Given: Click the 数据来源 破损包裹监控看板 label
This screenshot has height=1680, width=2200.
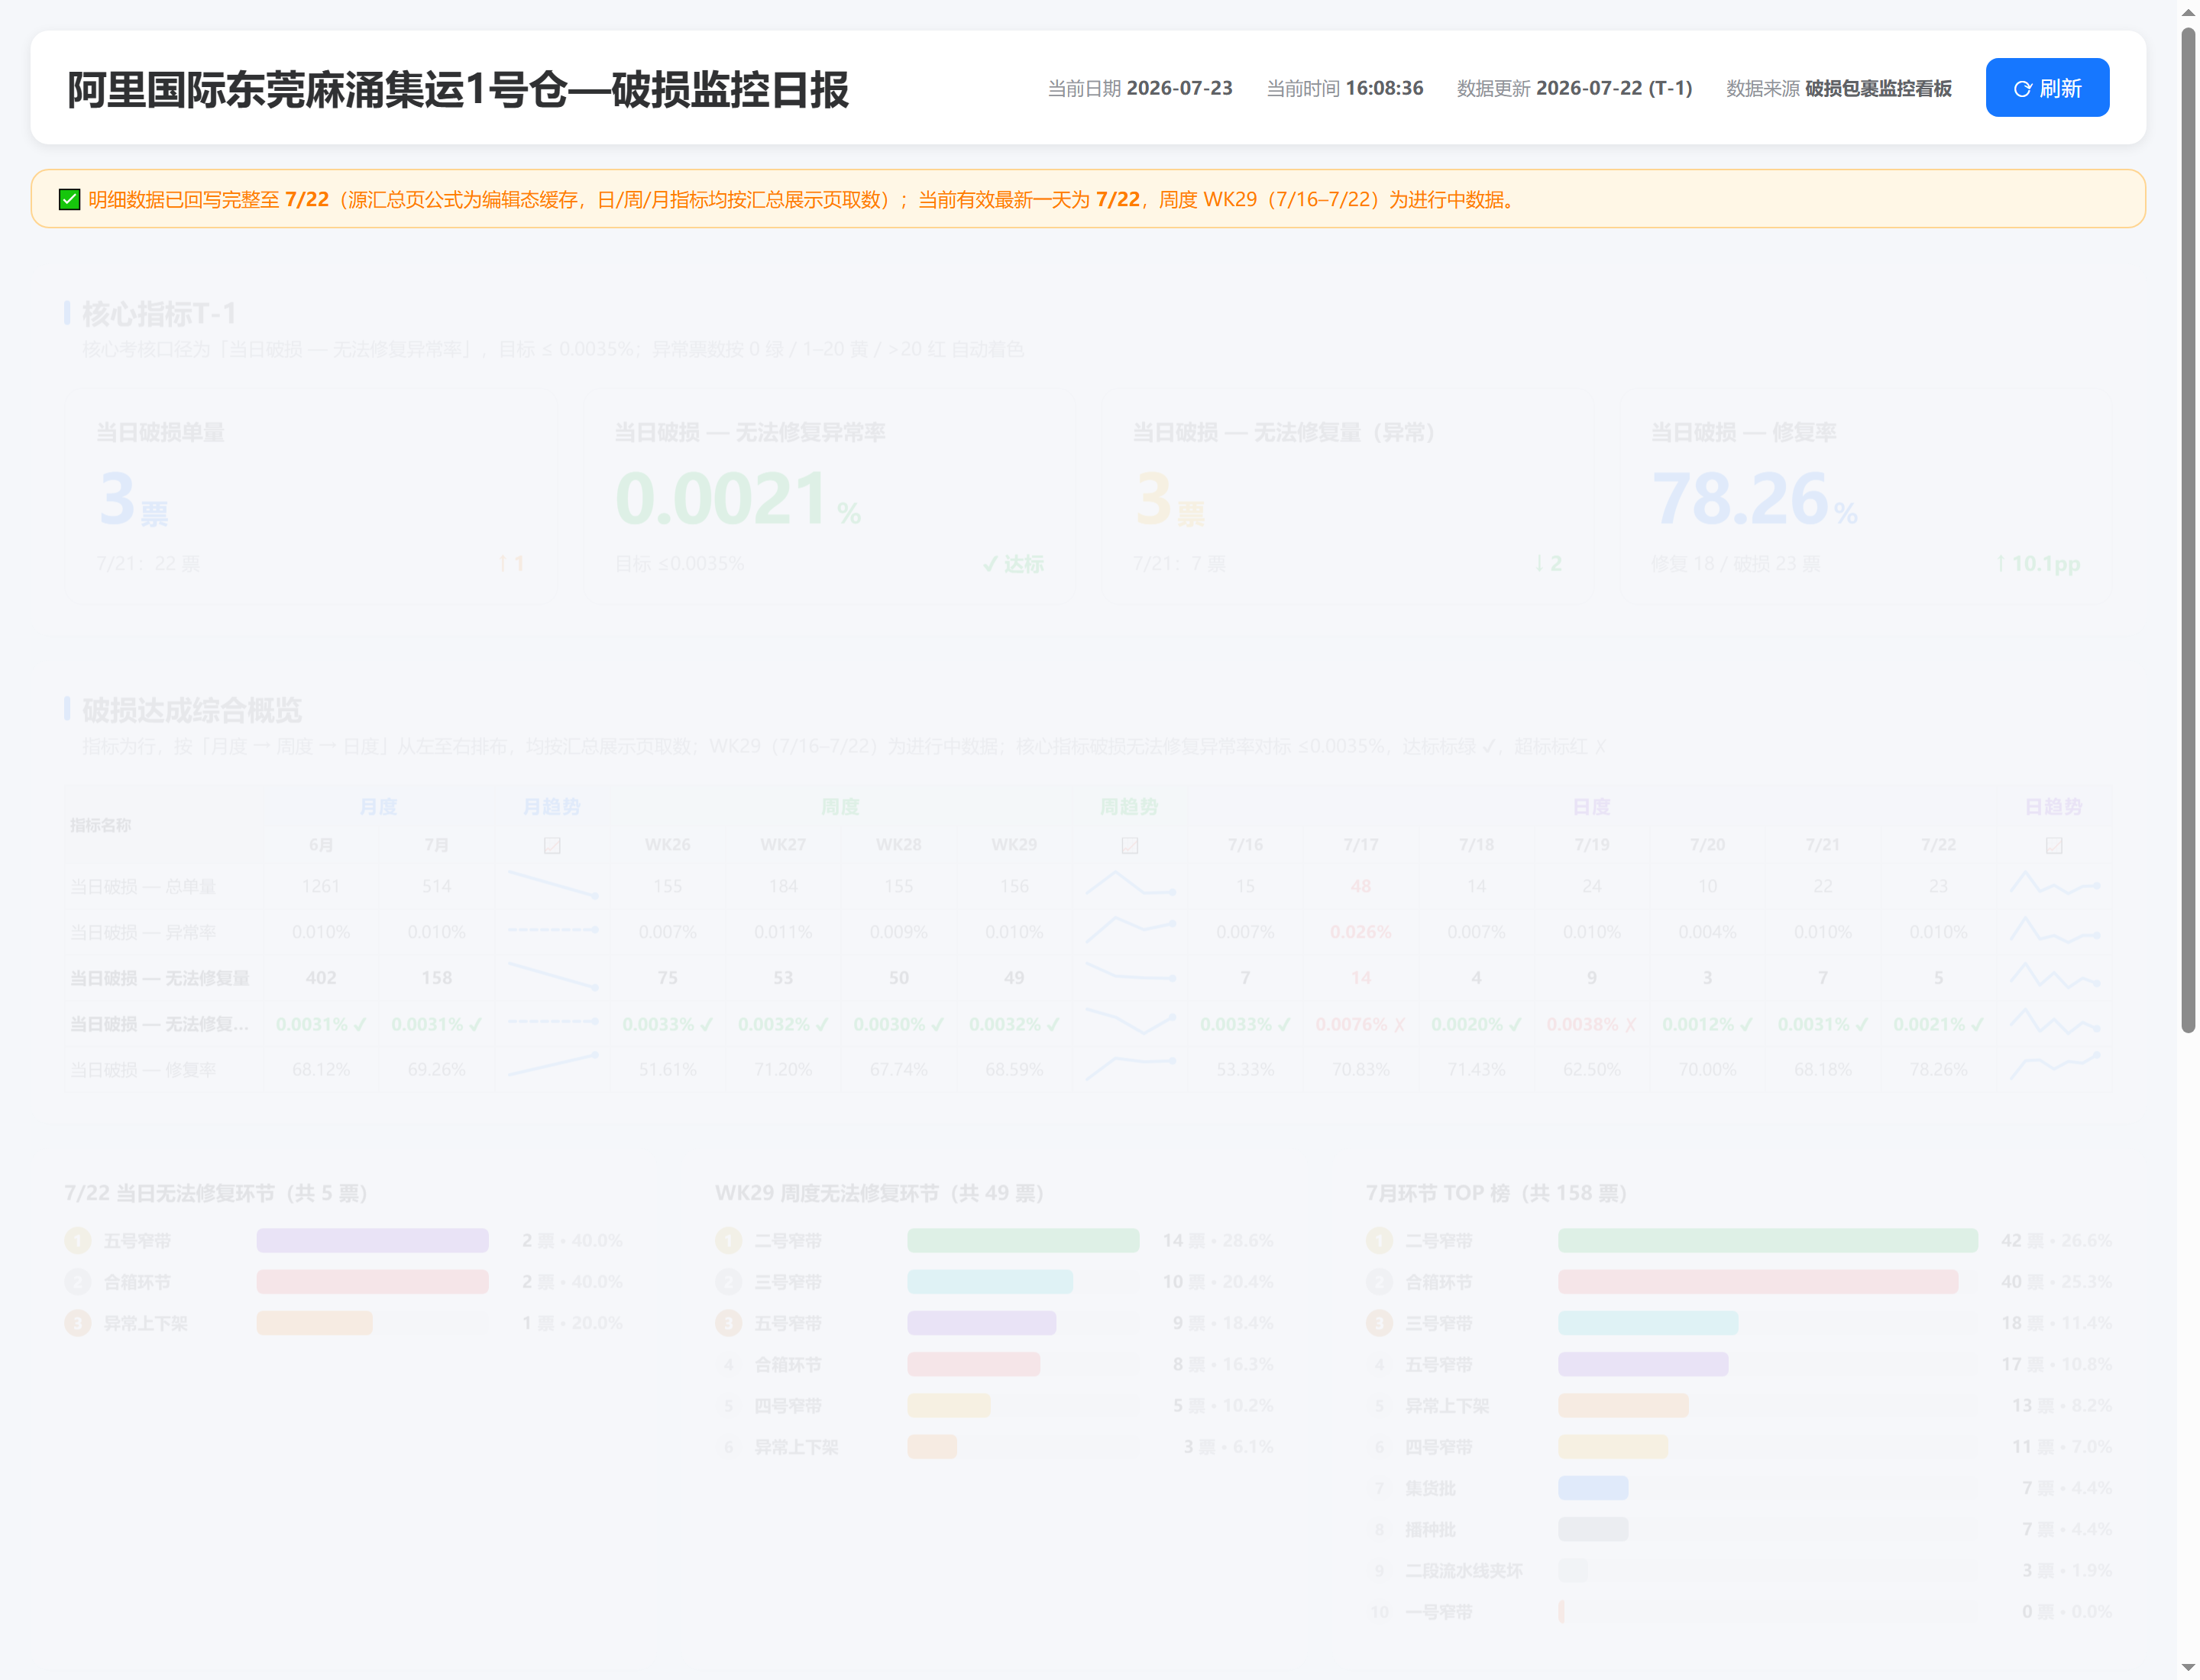Looking at the screenshot, I should tap(1839, 88).
